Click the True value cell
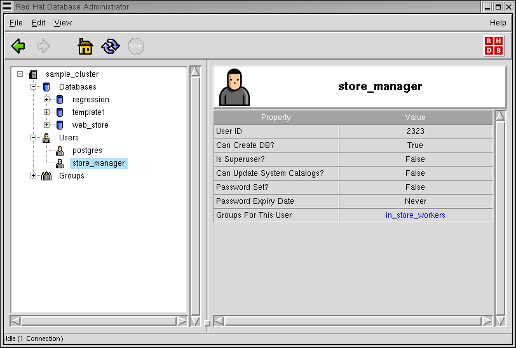The height and width of the screenshot is (348, 516). (416, 145)
